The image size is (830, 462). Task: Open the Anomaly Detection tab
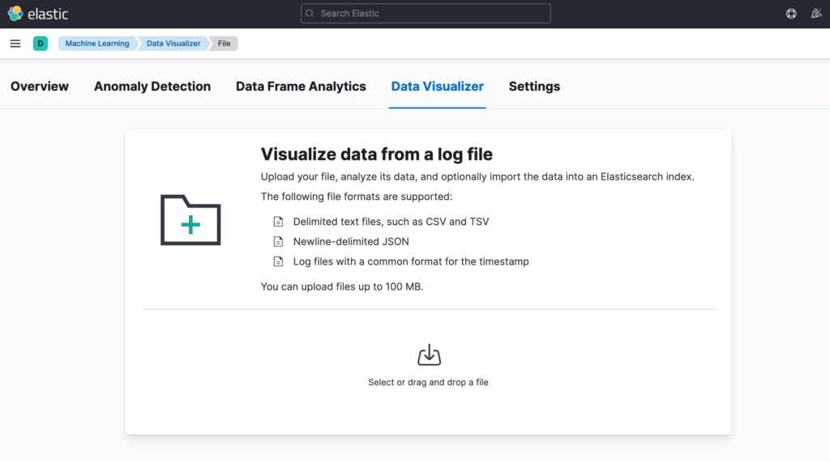(x=152, y=86)
